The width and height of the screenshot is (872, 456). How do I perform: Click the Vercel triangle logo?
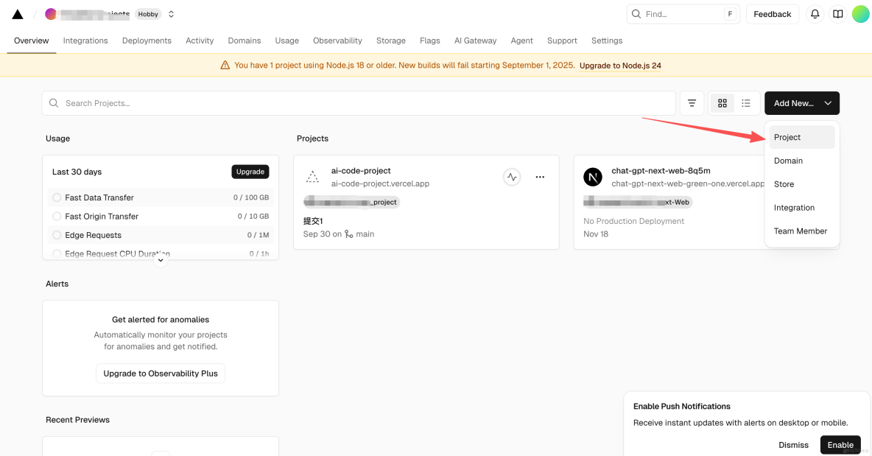click(17, 13)
